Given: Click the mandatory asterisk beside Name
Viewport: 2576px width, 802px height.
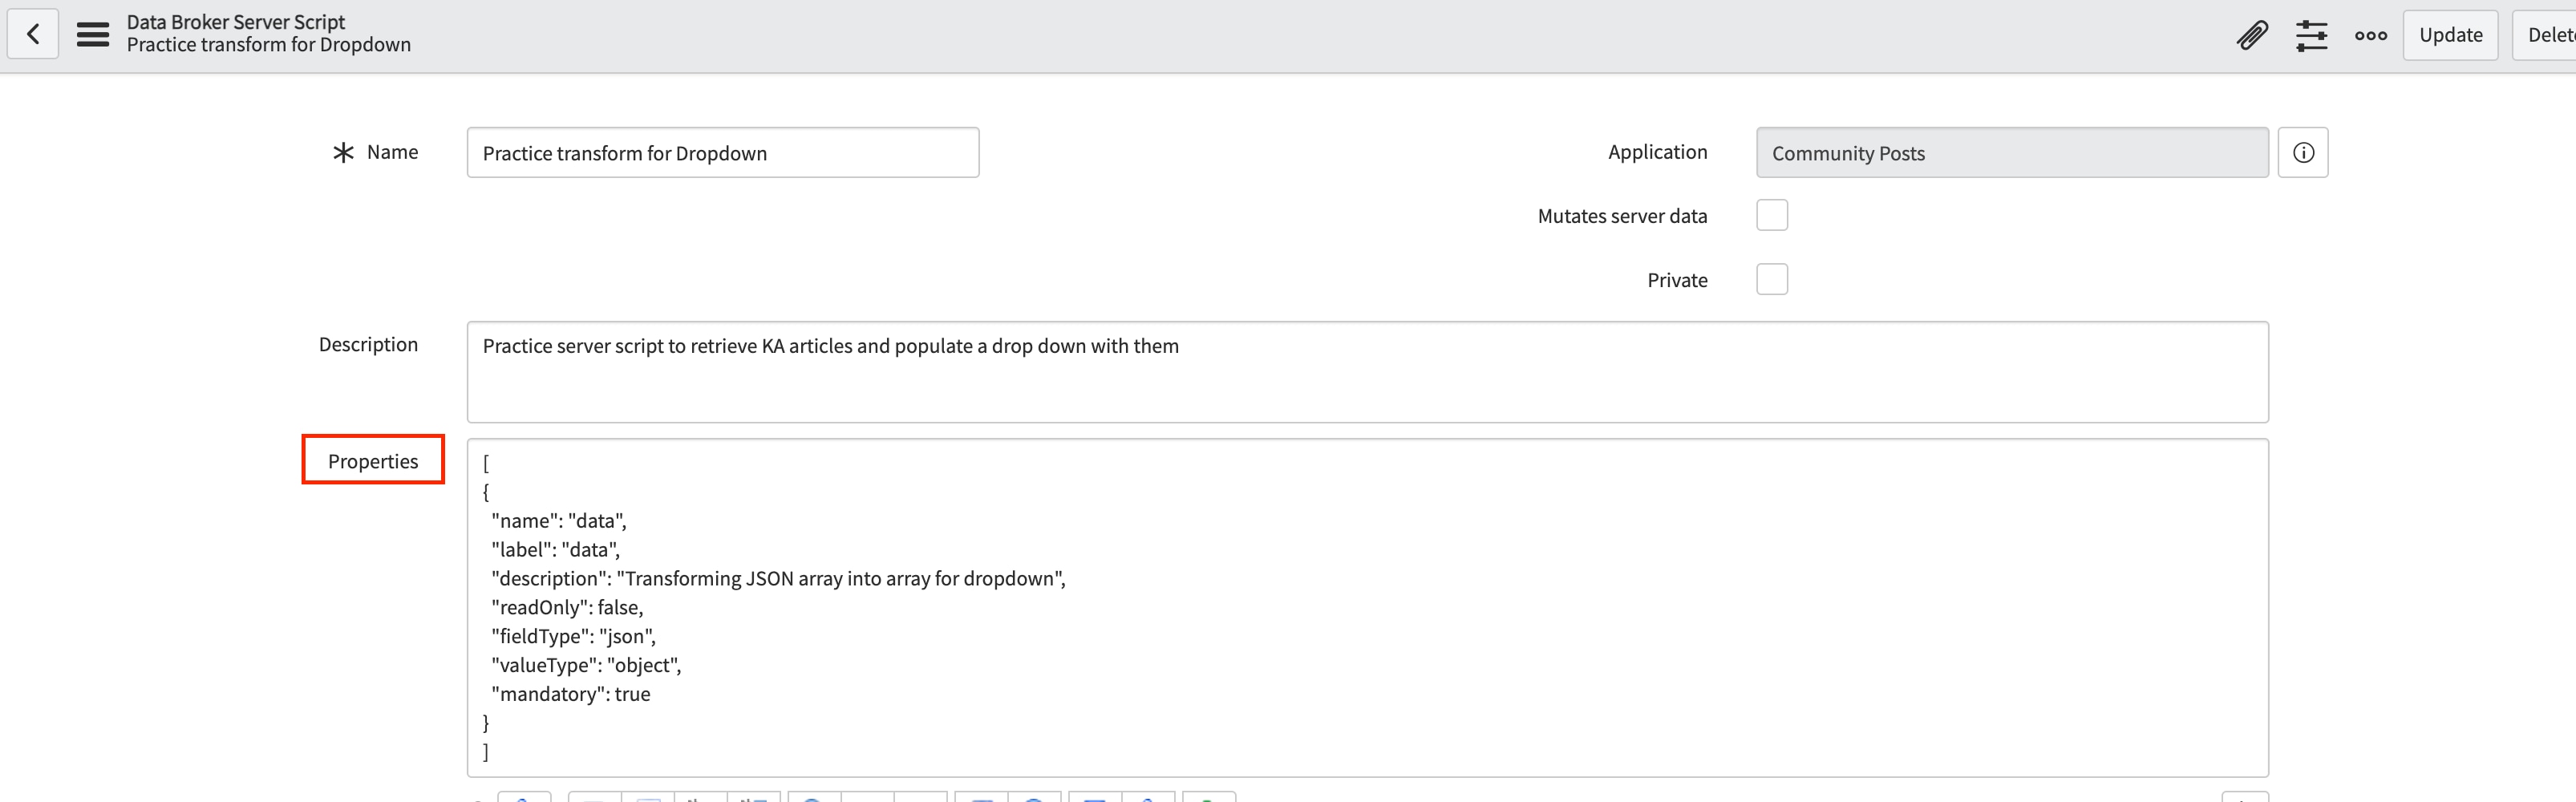Looking at the screenshot, I should (343, 153).
